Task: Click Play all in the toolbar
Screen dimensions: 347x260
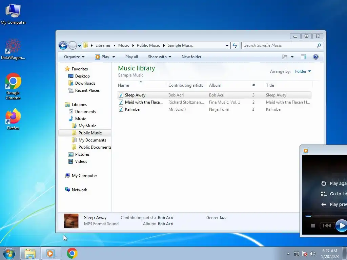Action: coord(131,57)
